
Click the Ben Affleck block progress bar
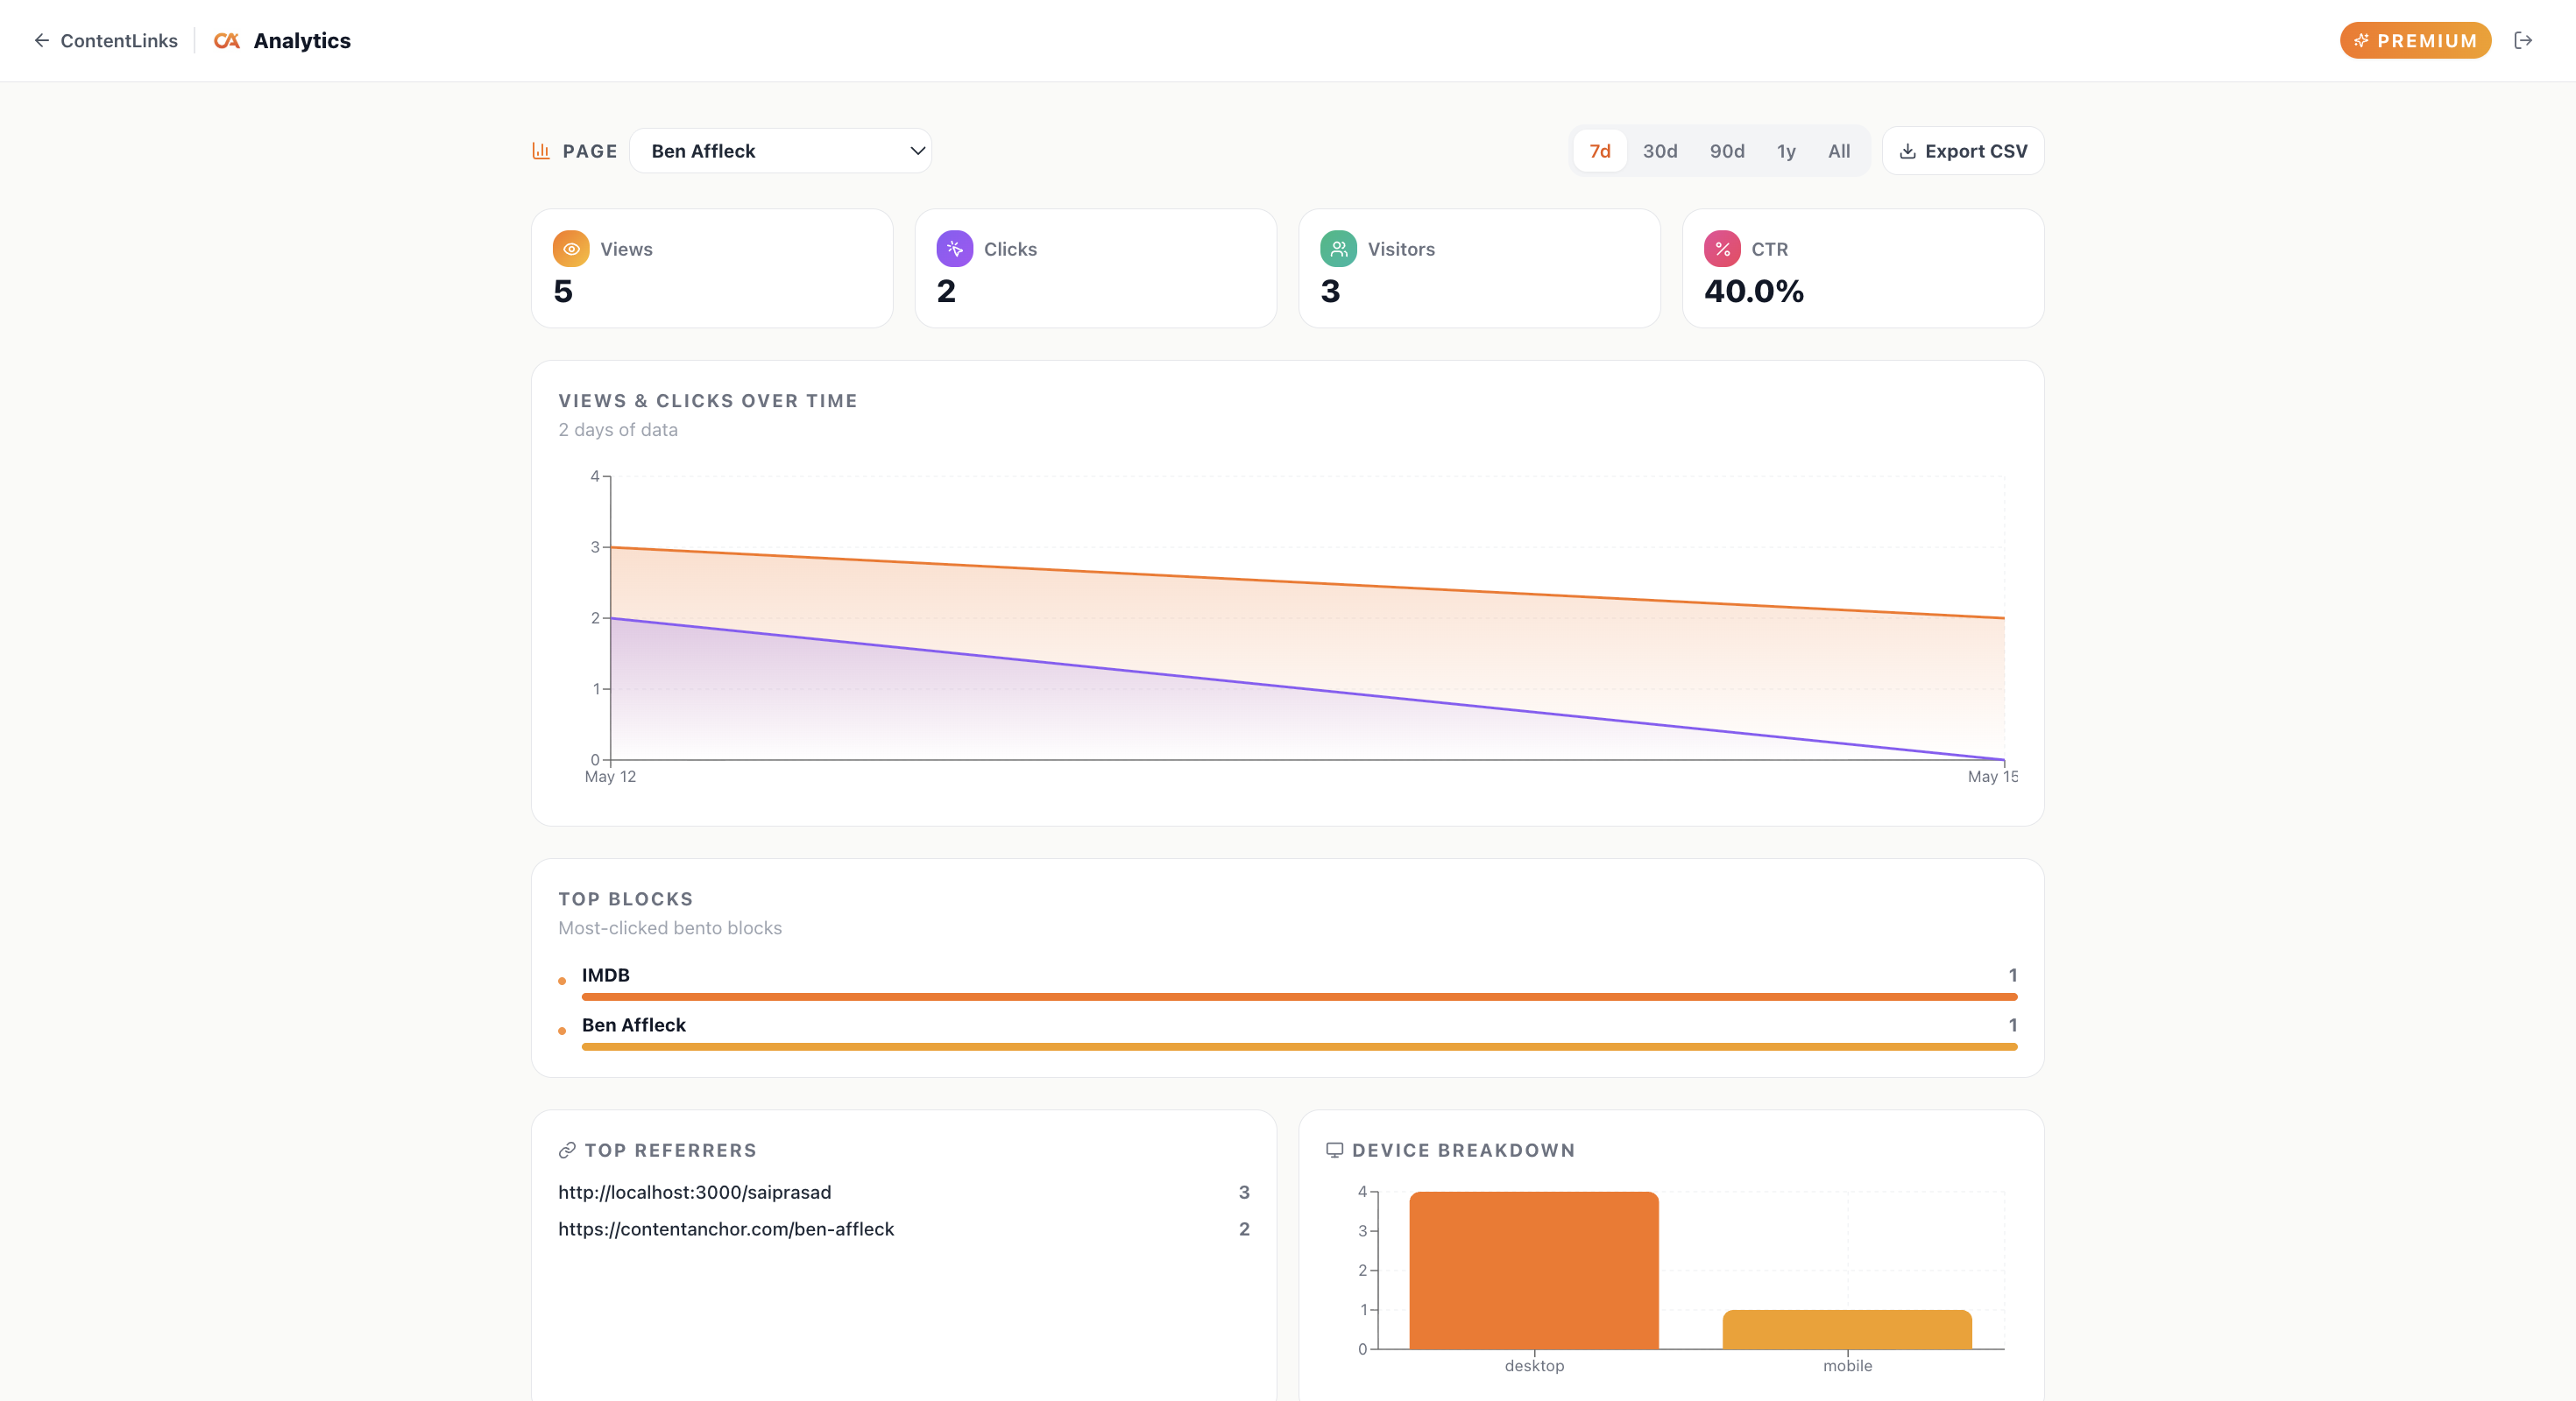tap(1299, 1047)
